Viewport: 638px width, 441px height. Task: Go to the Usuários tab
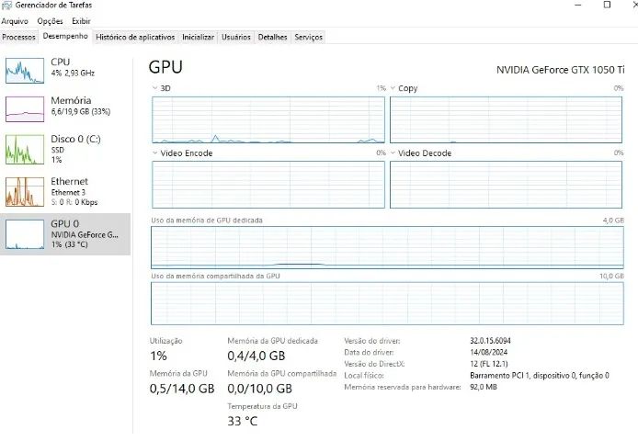point(236,37)
